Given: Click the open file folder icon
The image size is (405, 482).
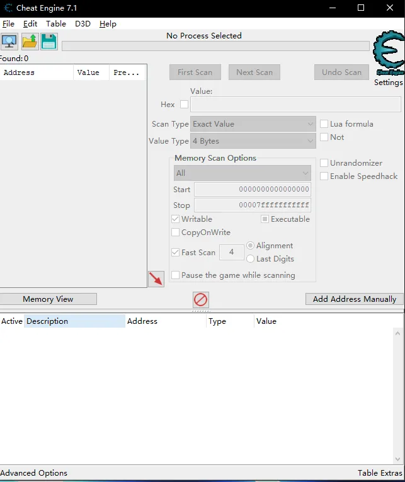Looking at the screenshot, I should tap(30, 42).
